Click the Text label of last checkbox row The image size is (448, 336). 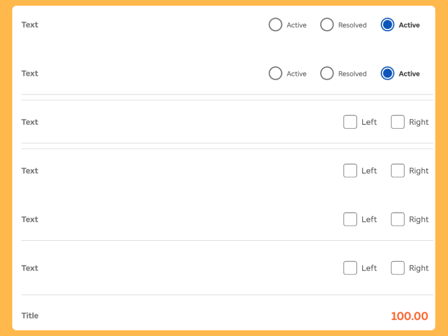pos(30,268)
